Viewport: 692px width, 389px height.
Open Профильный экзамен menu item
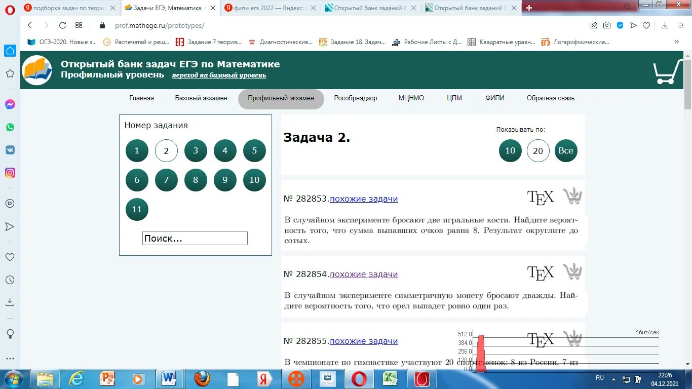click(x=281, y=98)
